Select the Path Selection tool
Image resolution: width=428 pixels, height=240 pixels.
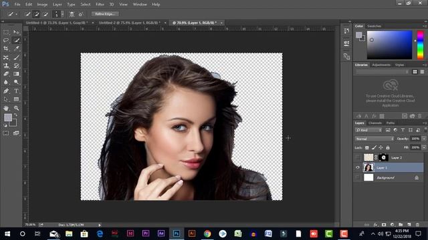(6, 99)
